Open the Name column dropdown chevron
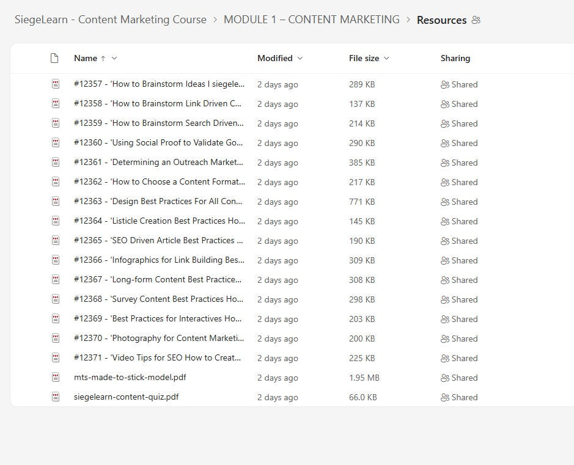The height and width of the screenshot is (465, 574). 114,58
